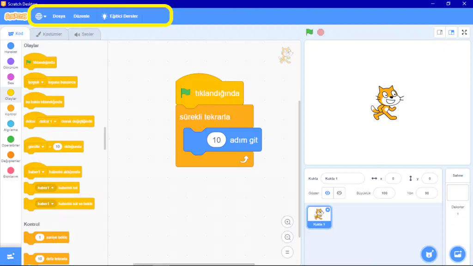The width and height of the screenshot is (473, 266).
Task: Select the Kontrol block category
Action: point(11,110)
